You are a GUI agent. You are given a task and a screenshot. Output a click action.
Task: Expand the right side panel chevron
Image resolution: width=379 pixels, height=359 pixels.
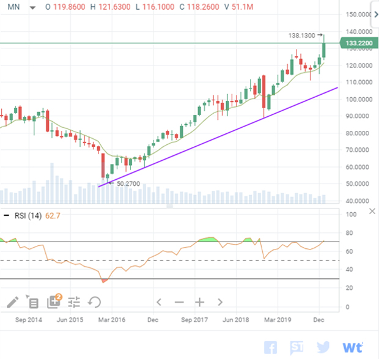tap(376, 15)
